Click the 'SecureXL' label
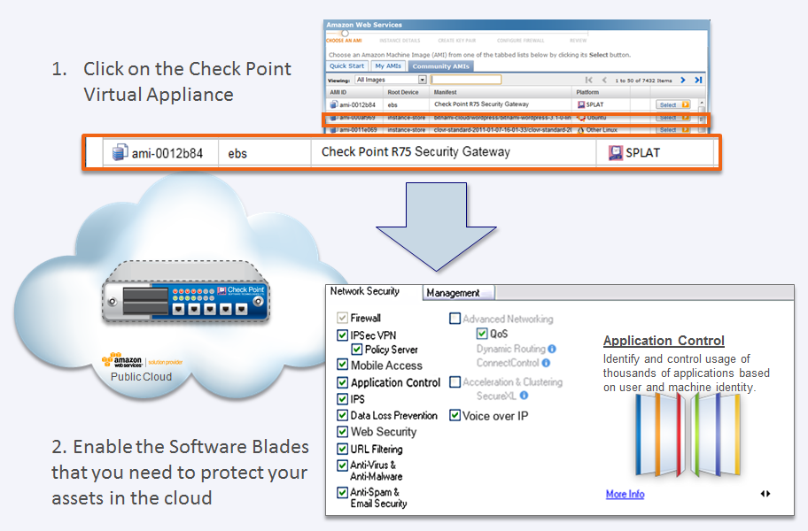Screen dimensions: 808x531 [x=496, y=396]
